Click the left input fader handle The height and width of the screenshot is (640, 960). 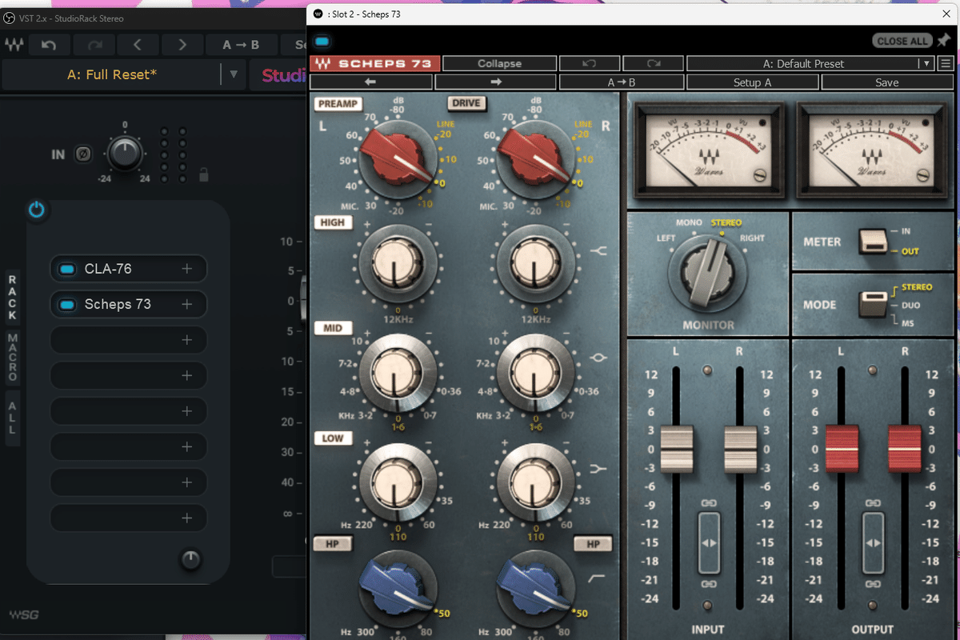point(677,449)
